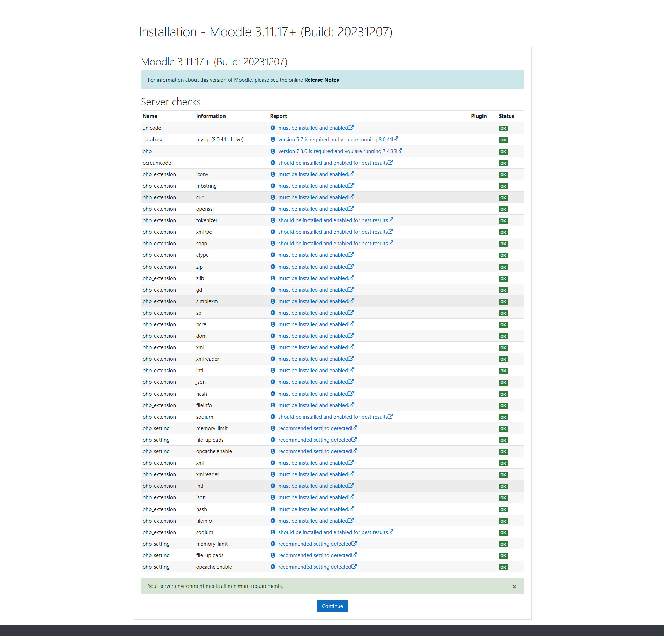Screen dimensions: 664x636
Task: Click the external link icon on the zip extension report
Action: click(351, 267)
